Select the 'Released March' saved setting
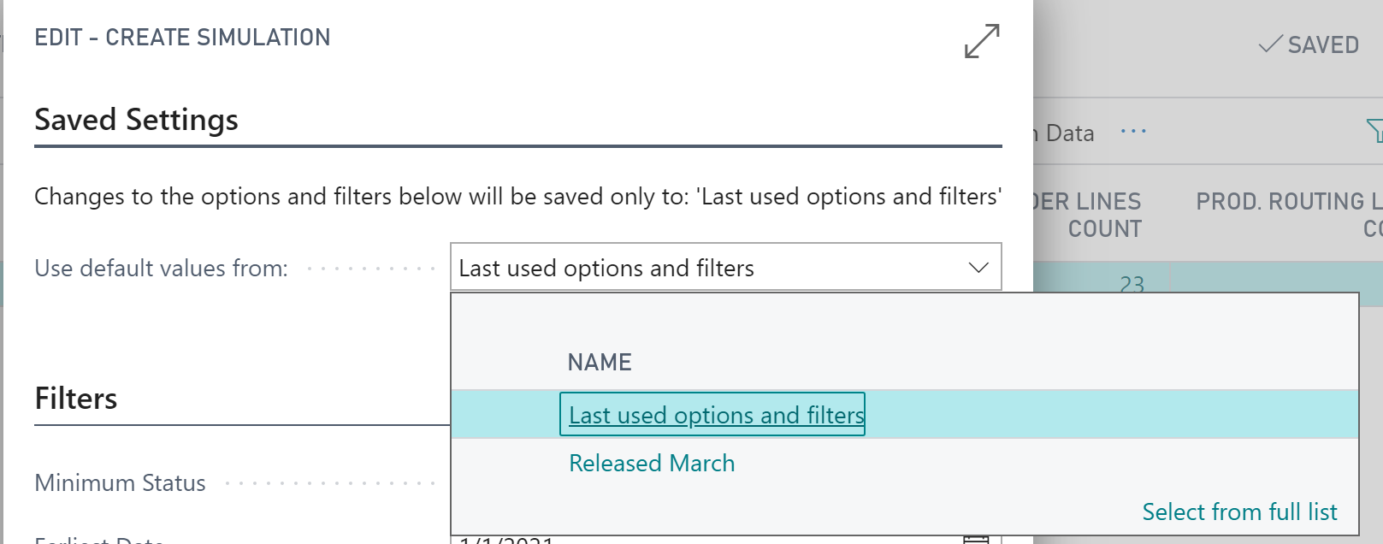 [652, 463]
